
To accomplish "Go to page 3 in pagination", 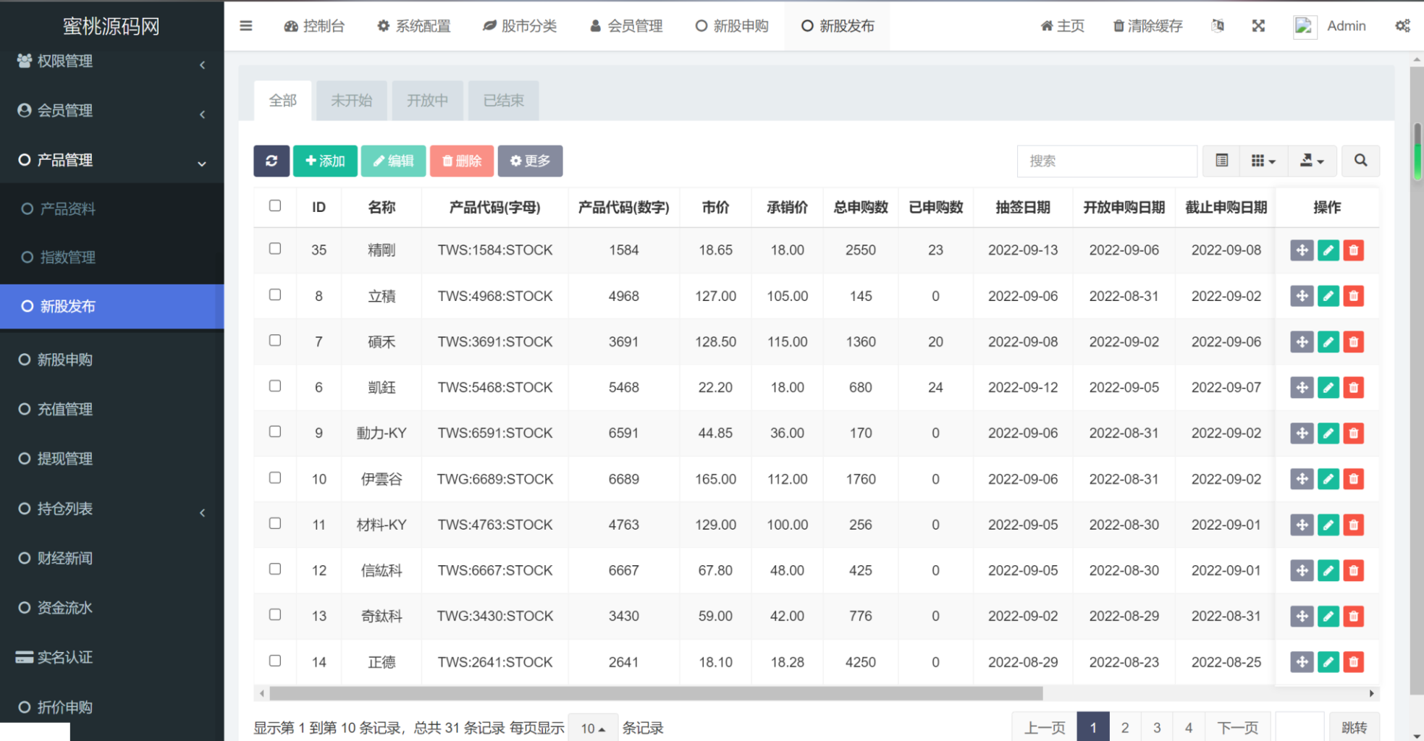I will [1156, 727].
